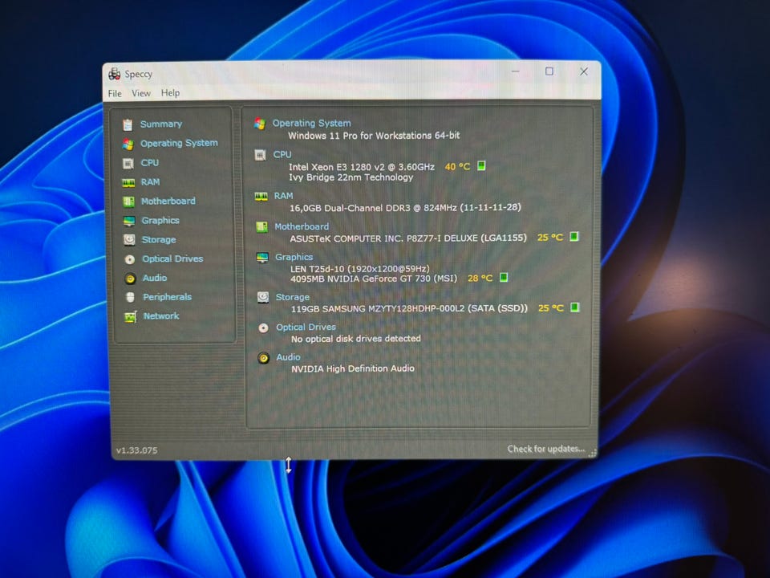770x578 pixels.
Task: Click Ivy Bridge 22nm Technology text
Action: [x=351, y=177]
